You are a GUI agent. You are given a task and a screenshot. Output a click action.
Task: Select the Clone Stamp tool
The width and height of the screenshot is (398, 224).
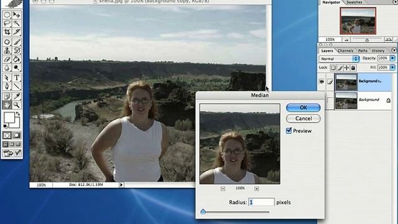click(x=7, y=50)
